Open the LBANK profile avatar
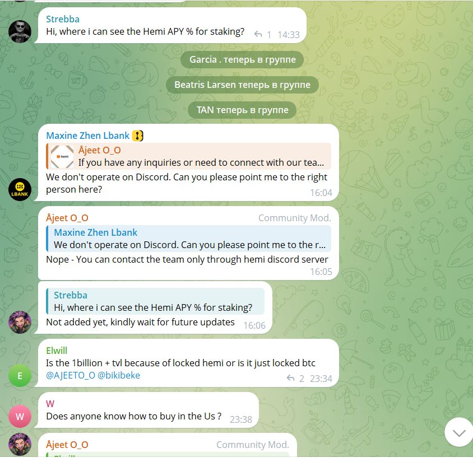Image resolution: width=473 pixels, height=462 pixels. [20, 190]
